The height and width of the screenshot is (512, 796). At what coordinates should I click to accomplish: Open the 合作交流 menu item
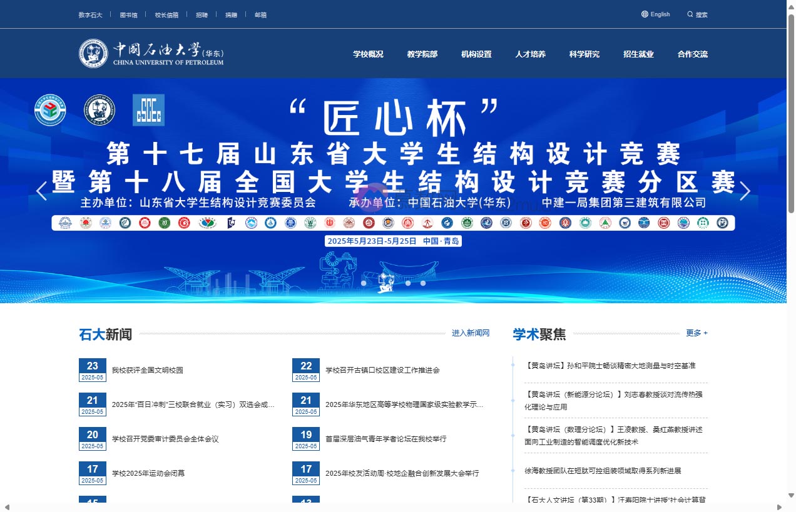692,54
